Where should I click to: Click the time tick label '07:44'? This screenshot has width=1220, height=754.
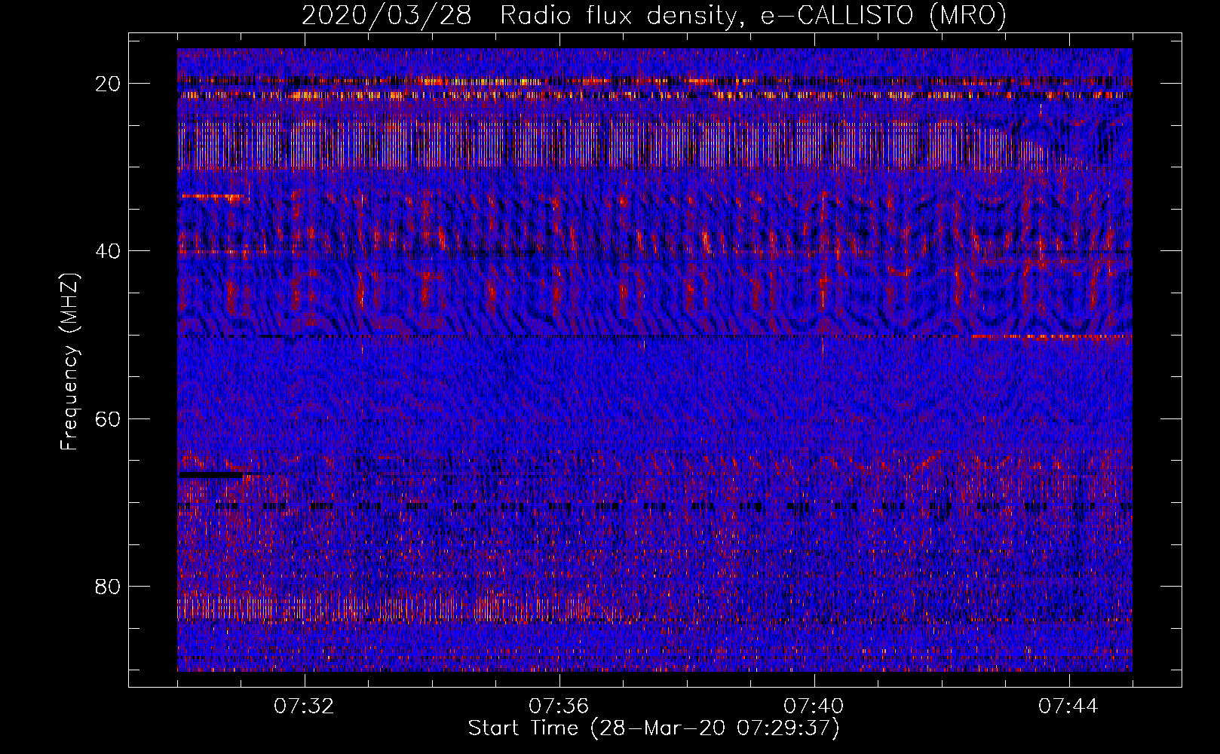pos(1068,706)
